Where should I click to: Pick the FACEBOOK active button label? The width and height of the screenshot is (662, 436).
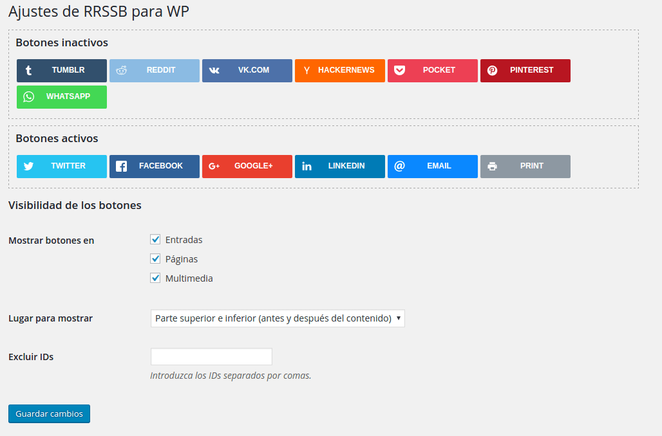click(161, 166)
